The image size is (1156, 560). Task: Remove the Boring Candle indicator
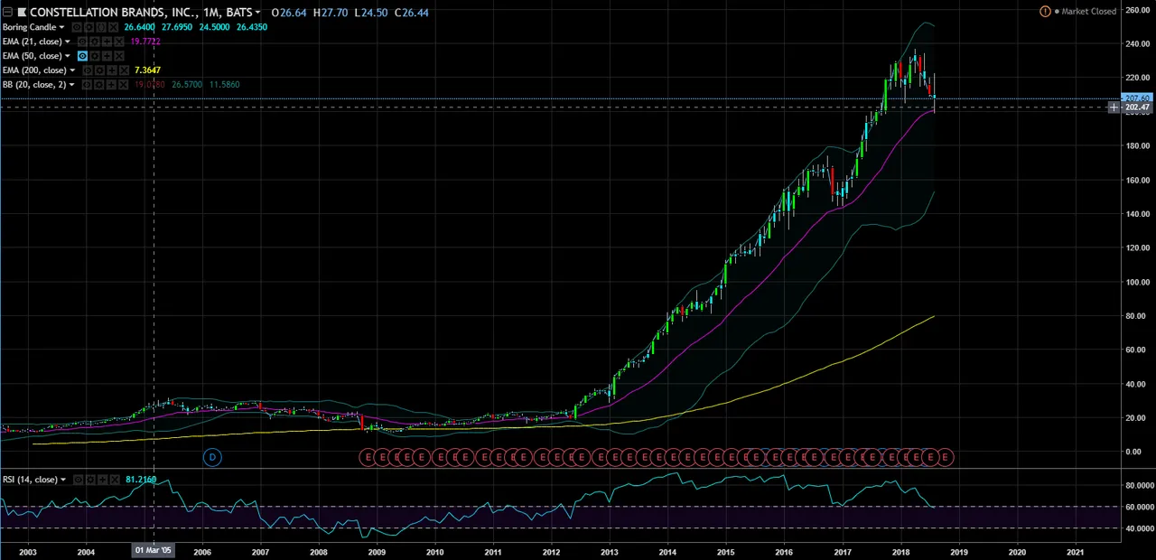[113, 27]
